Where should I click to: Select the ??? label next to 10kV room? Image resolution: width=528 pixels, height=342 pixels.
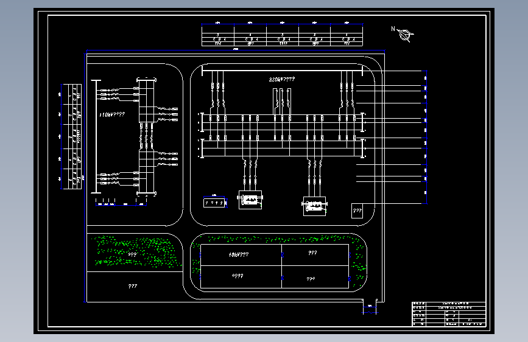pos(312,253)
